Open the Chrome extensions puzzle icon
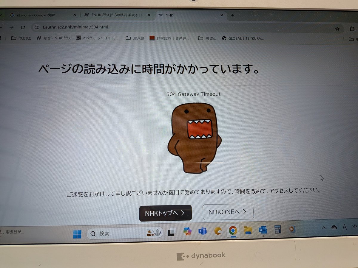358x268 pixels. click(x=351, y=29)
